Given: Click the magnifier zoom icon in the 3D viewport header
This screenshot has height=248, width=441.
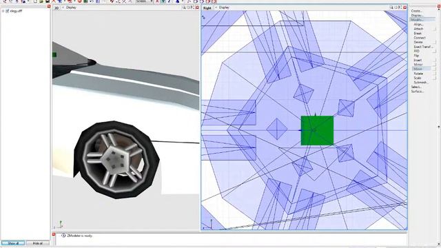Looking at the screenshot, I should [184, 8].
